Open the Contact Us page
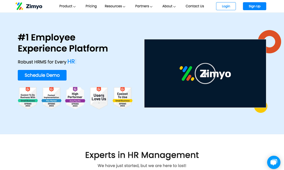The height and width of the screenshot is (170, 284). click(195, 6)
